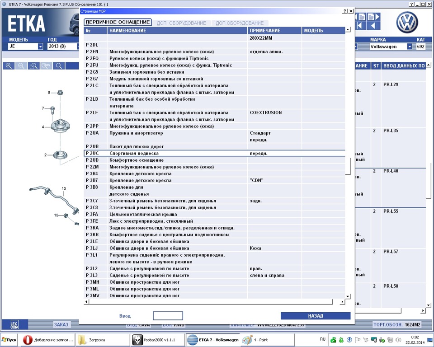This screenshot has height=347, width=434.
Task: Click the KAT 692 field
Action: pos(421,47)
